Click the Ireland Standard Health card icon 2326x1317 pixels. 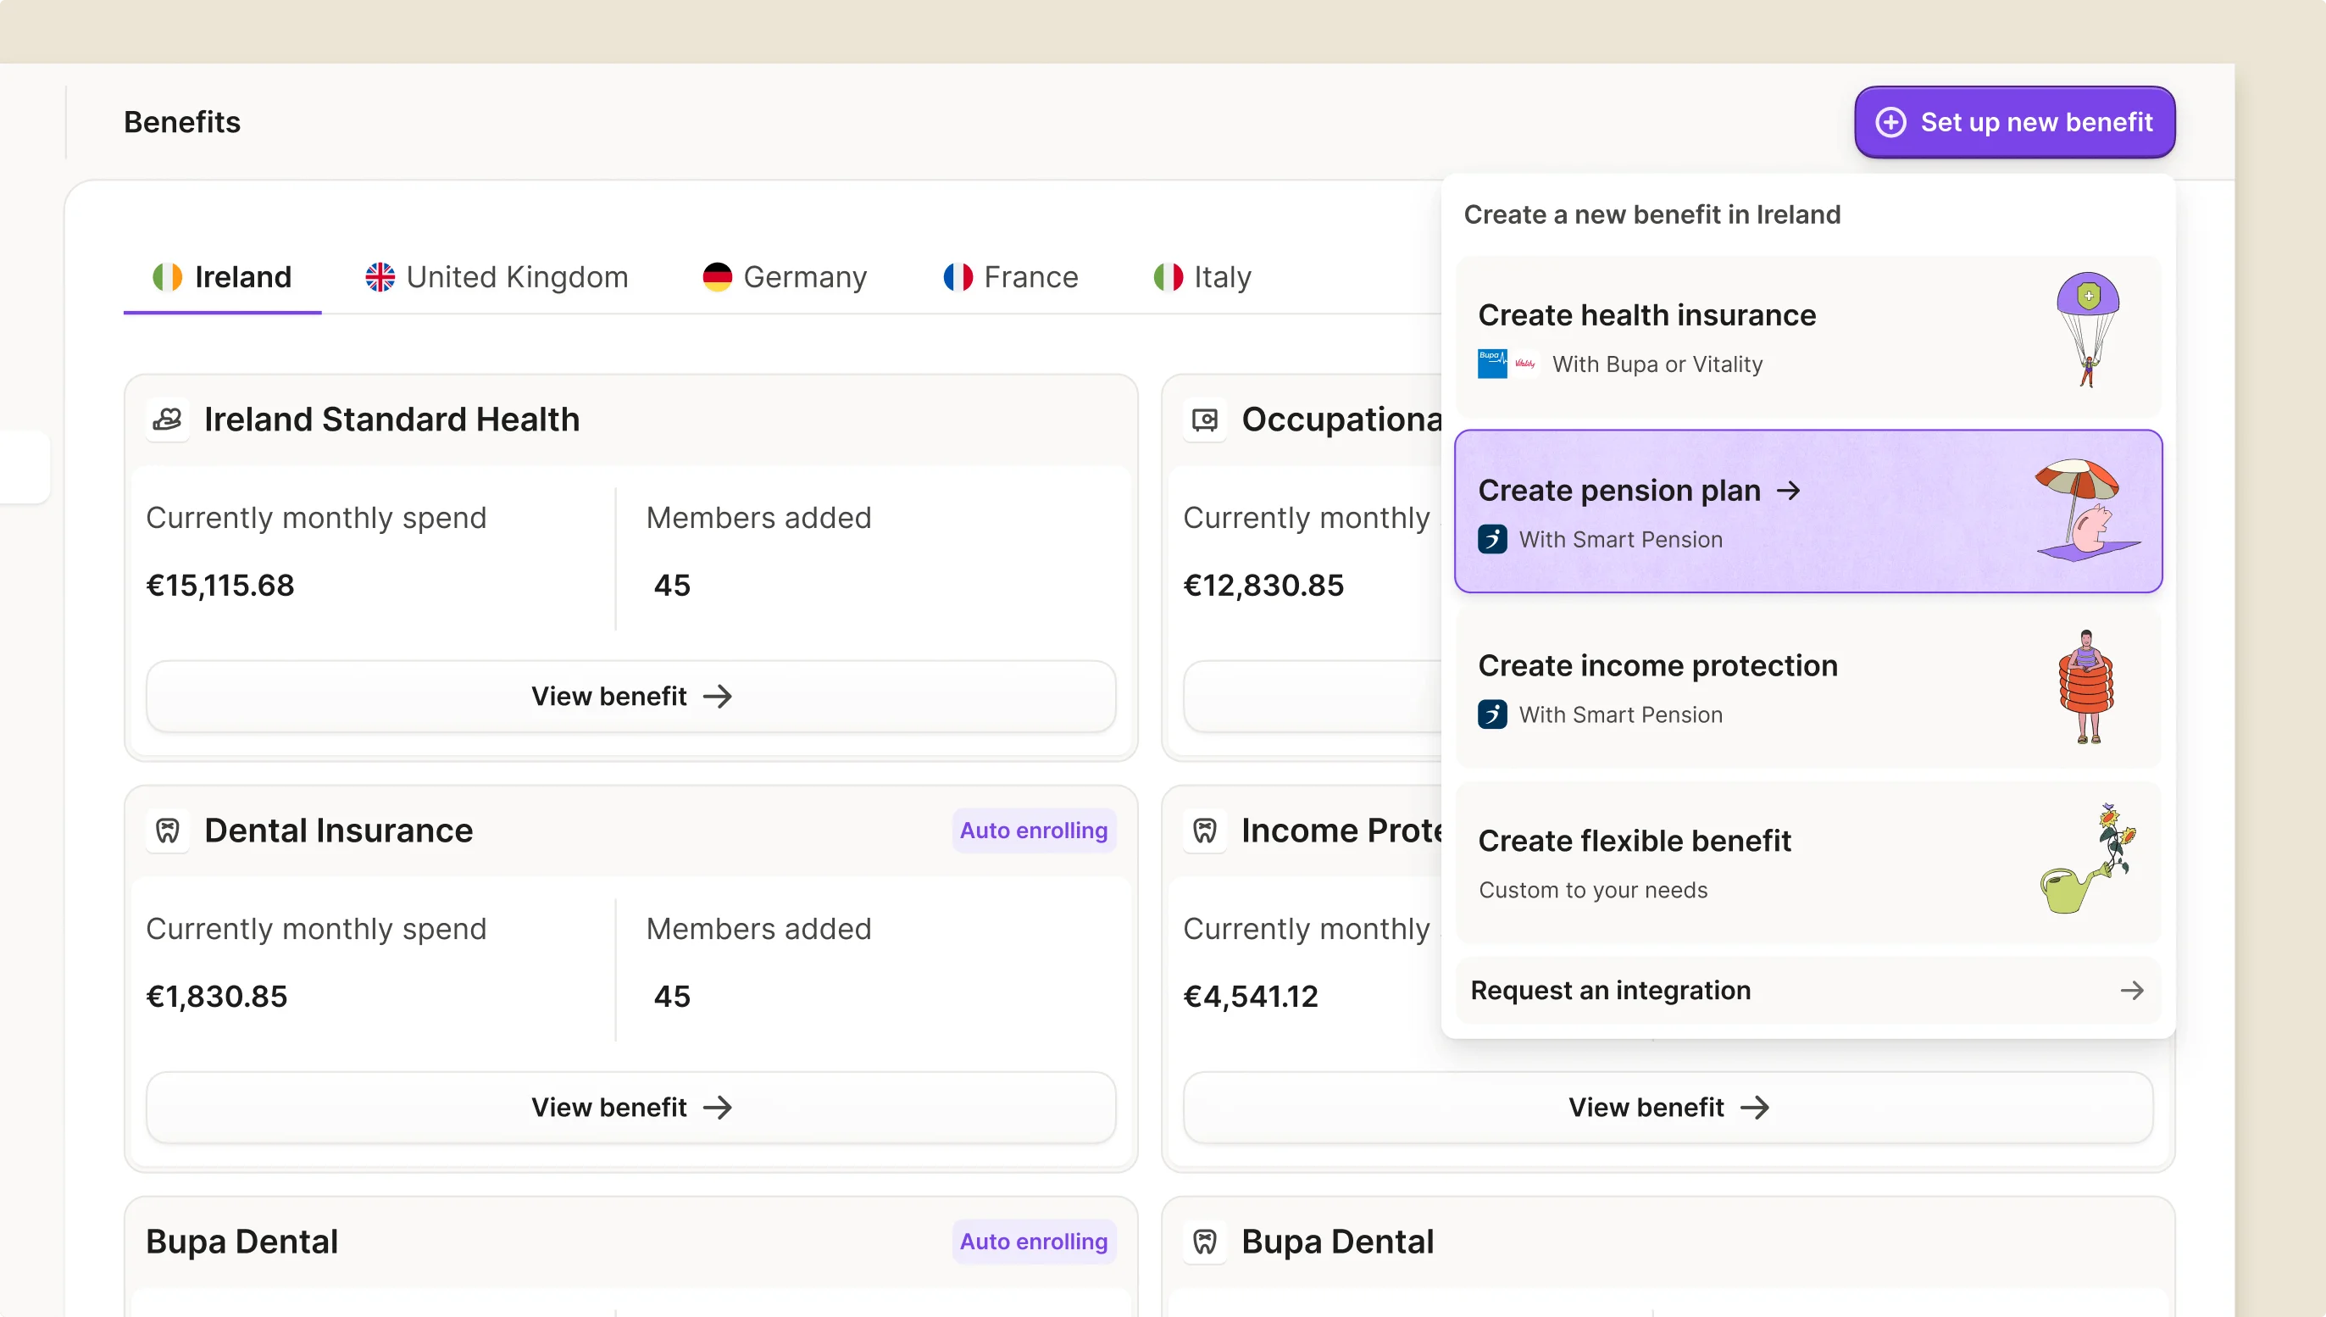point(167,420)
